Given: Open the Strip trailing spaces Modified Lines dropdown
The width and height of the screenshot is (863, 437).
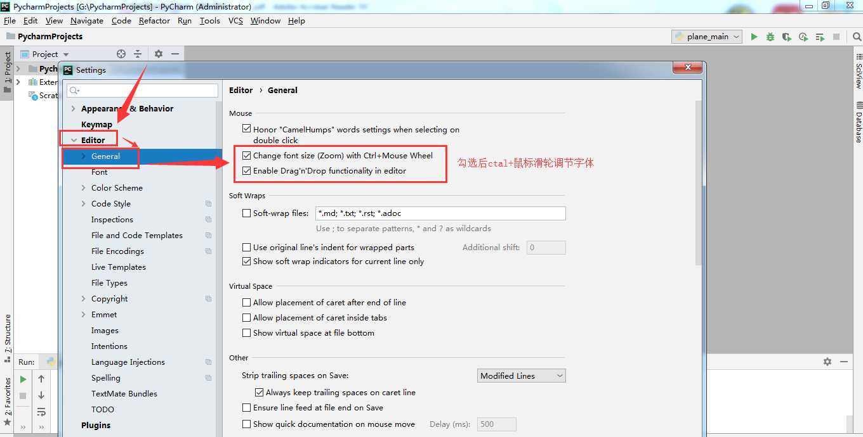Looking at the screenshot, I should [522, 376].
